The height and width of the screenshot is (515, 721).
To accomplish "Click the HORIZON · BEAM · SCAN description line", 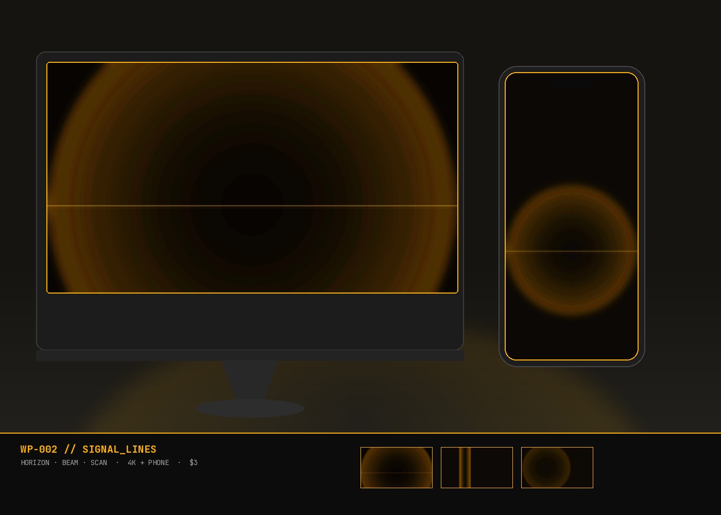I will tap(109, 462).
